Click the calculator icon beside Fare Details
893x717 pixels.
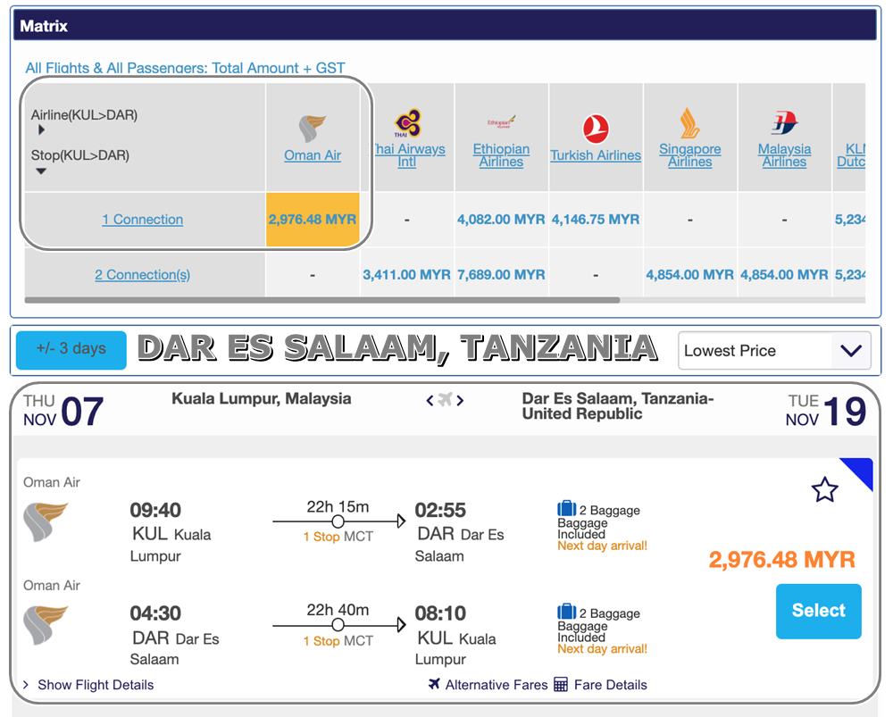click(561, 684)
